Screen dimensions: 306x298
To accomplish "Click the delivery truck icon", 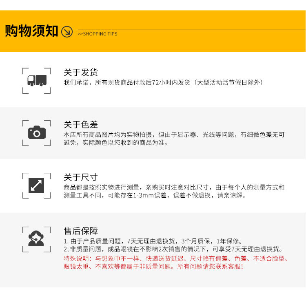I will point(37,80).
